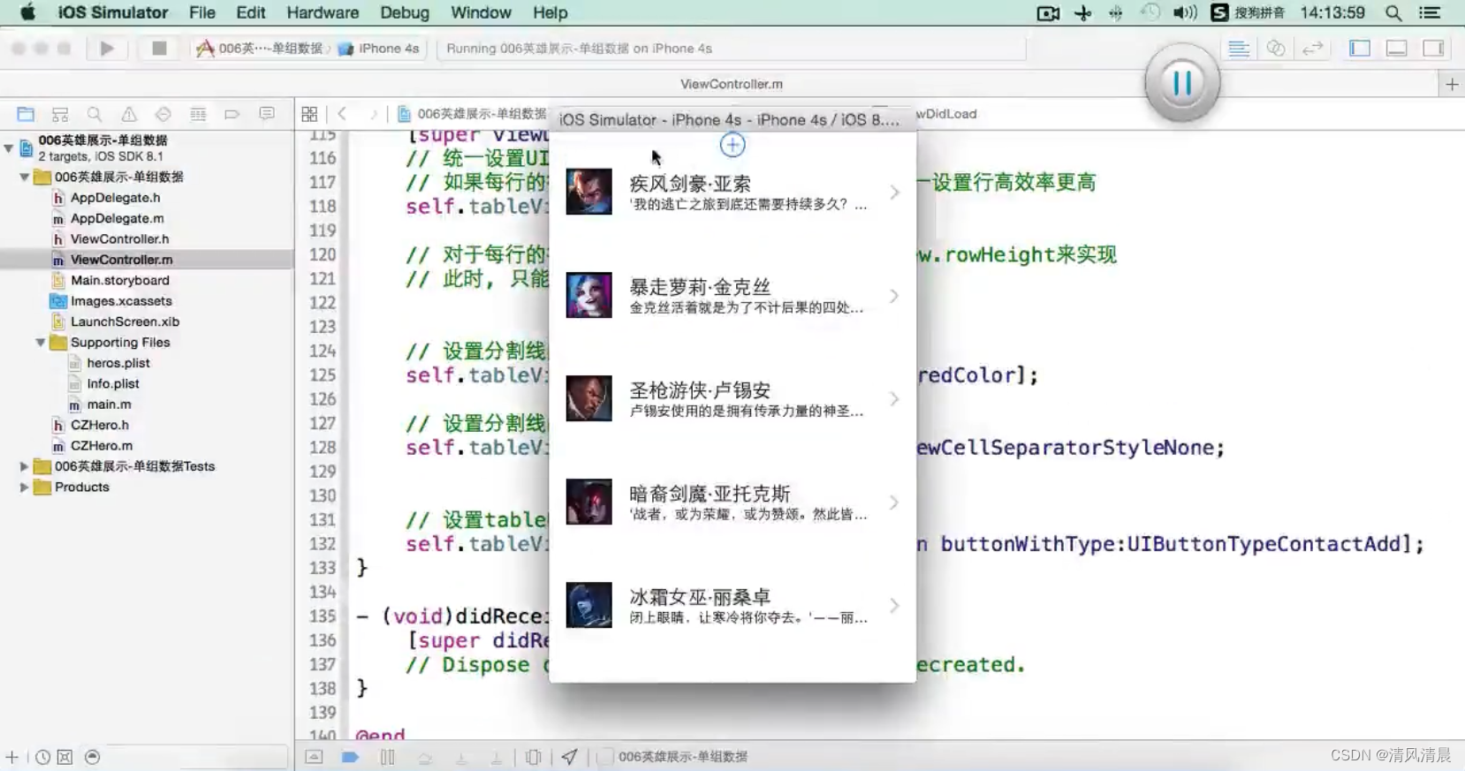Viewport: 1465px width, 771px height.
Task: Click the Step Over debug icon
Action: tap(425, 757)
